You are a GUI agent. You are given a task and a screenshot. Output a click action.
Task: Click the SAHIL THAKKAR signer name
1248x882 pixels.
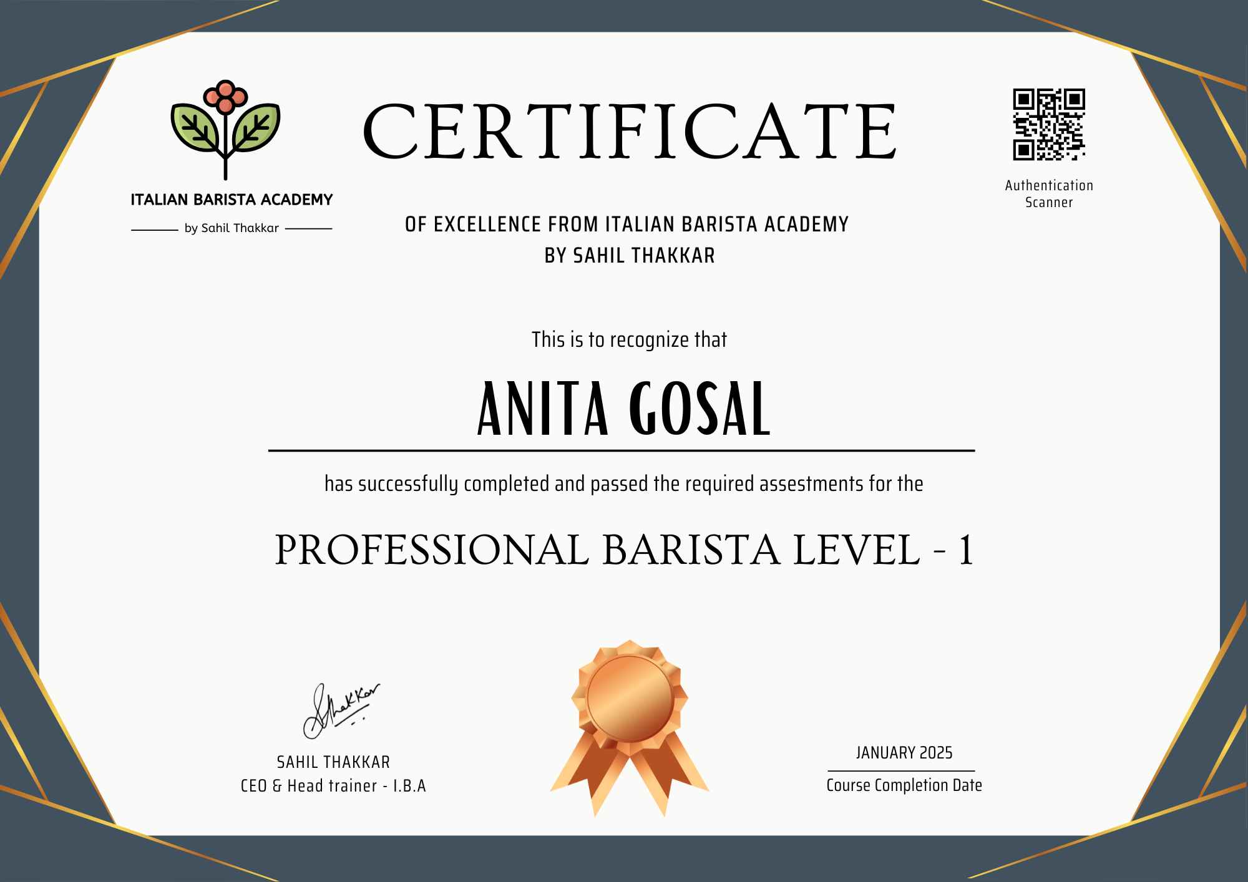(x=333, y=762)
